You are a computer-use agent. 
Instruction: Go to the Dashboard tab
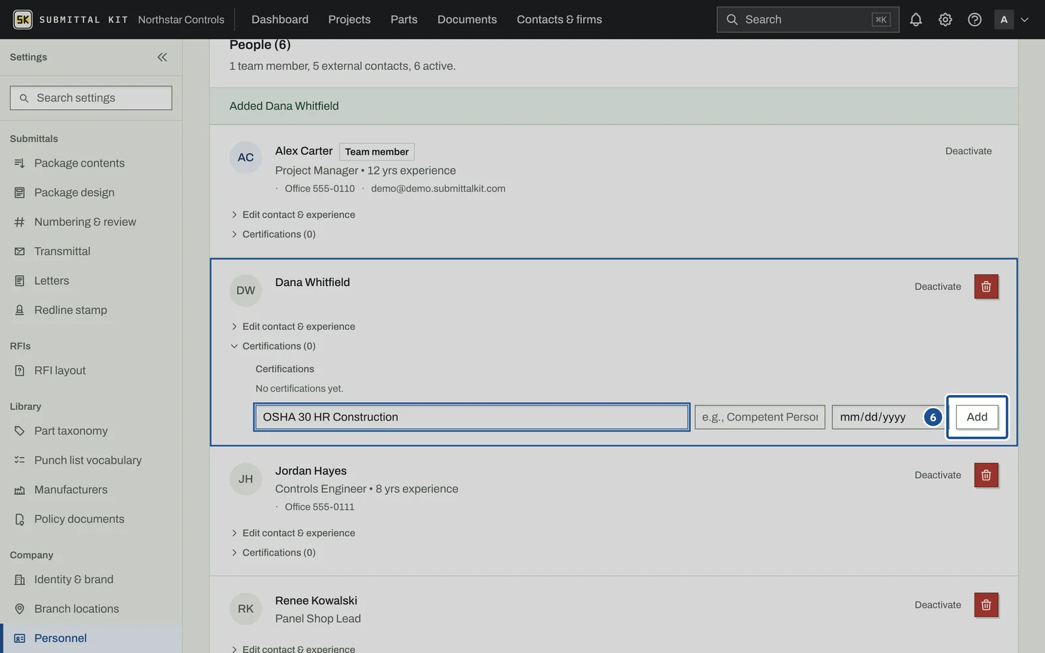[280, 20]
